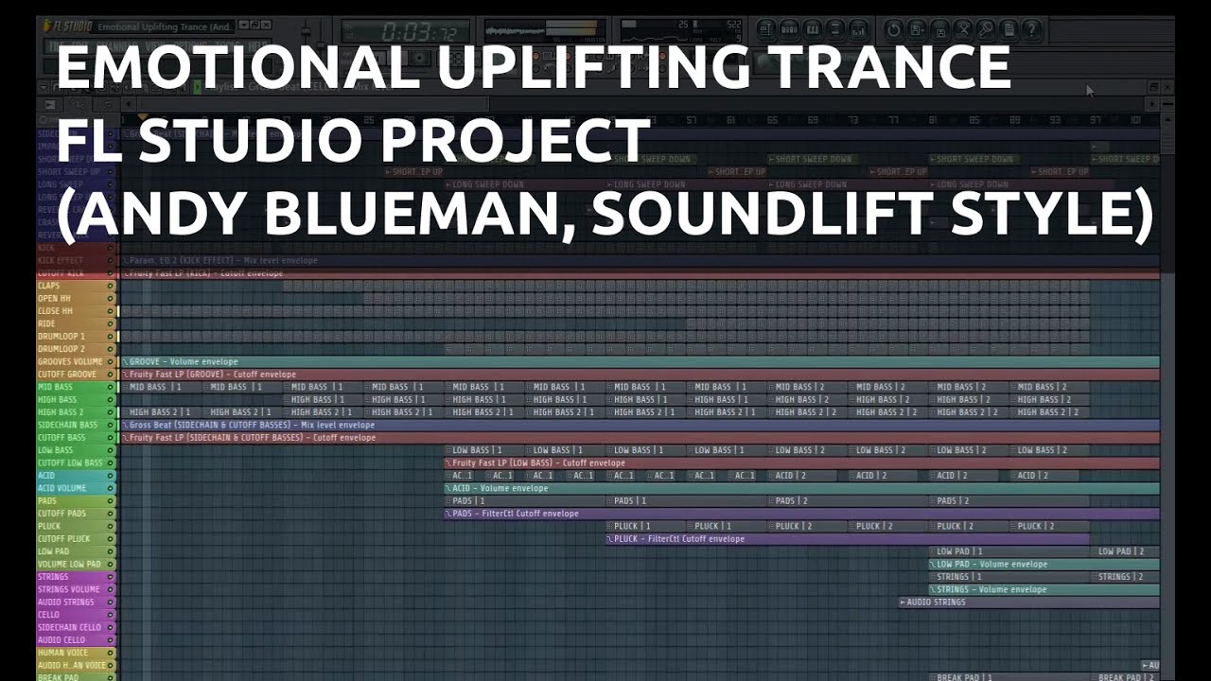1211x681 pixels.
Task: Mute the PLUCK track
Action: click(x=110, y=526)
